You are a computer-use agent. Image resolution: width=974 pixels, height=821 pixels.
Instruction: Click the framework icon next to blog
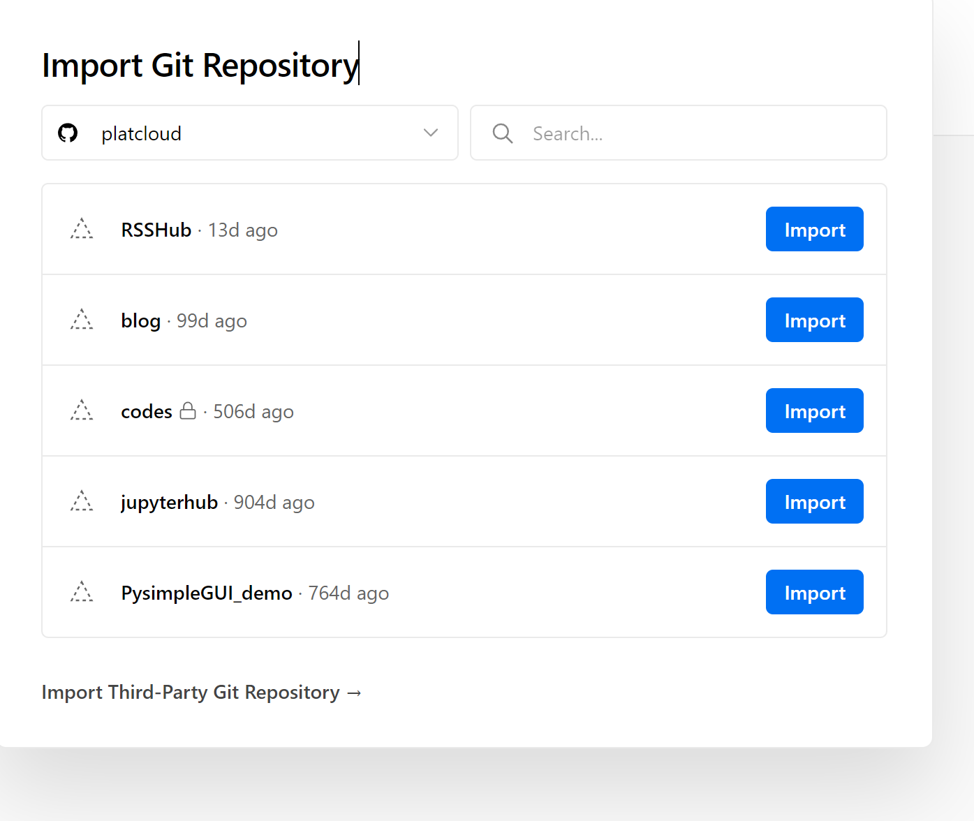click(x=82, y=320)
